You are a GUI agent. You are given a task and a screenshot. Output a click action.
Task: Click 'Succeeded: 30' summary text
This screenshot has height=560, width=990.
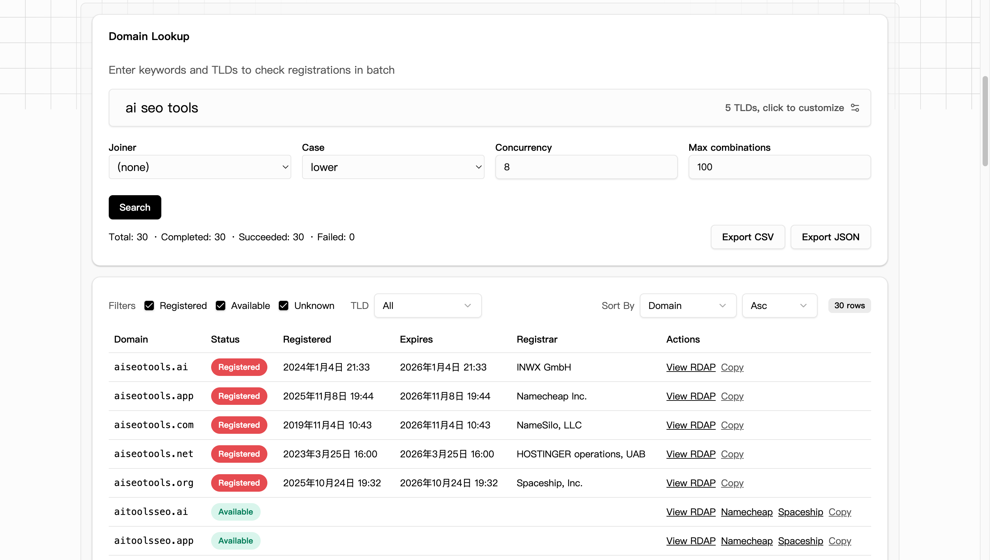point(271,237)
